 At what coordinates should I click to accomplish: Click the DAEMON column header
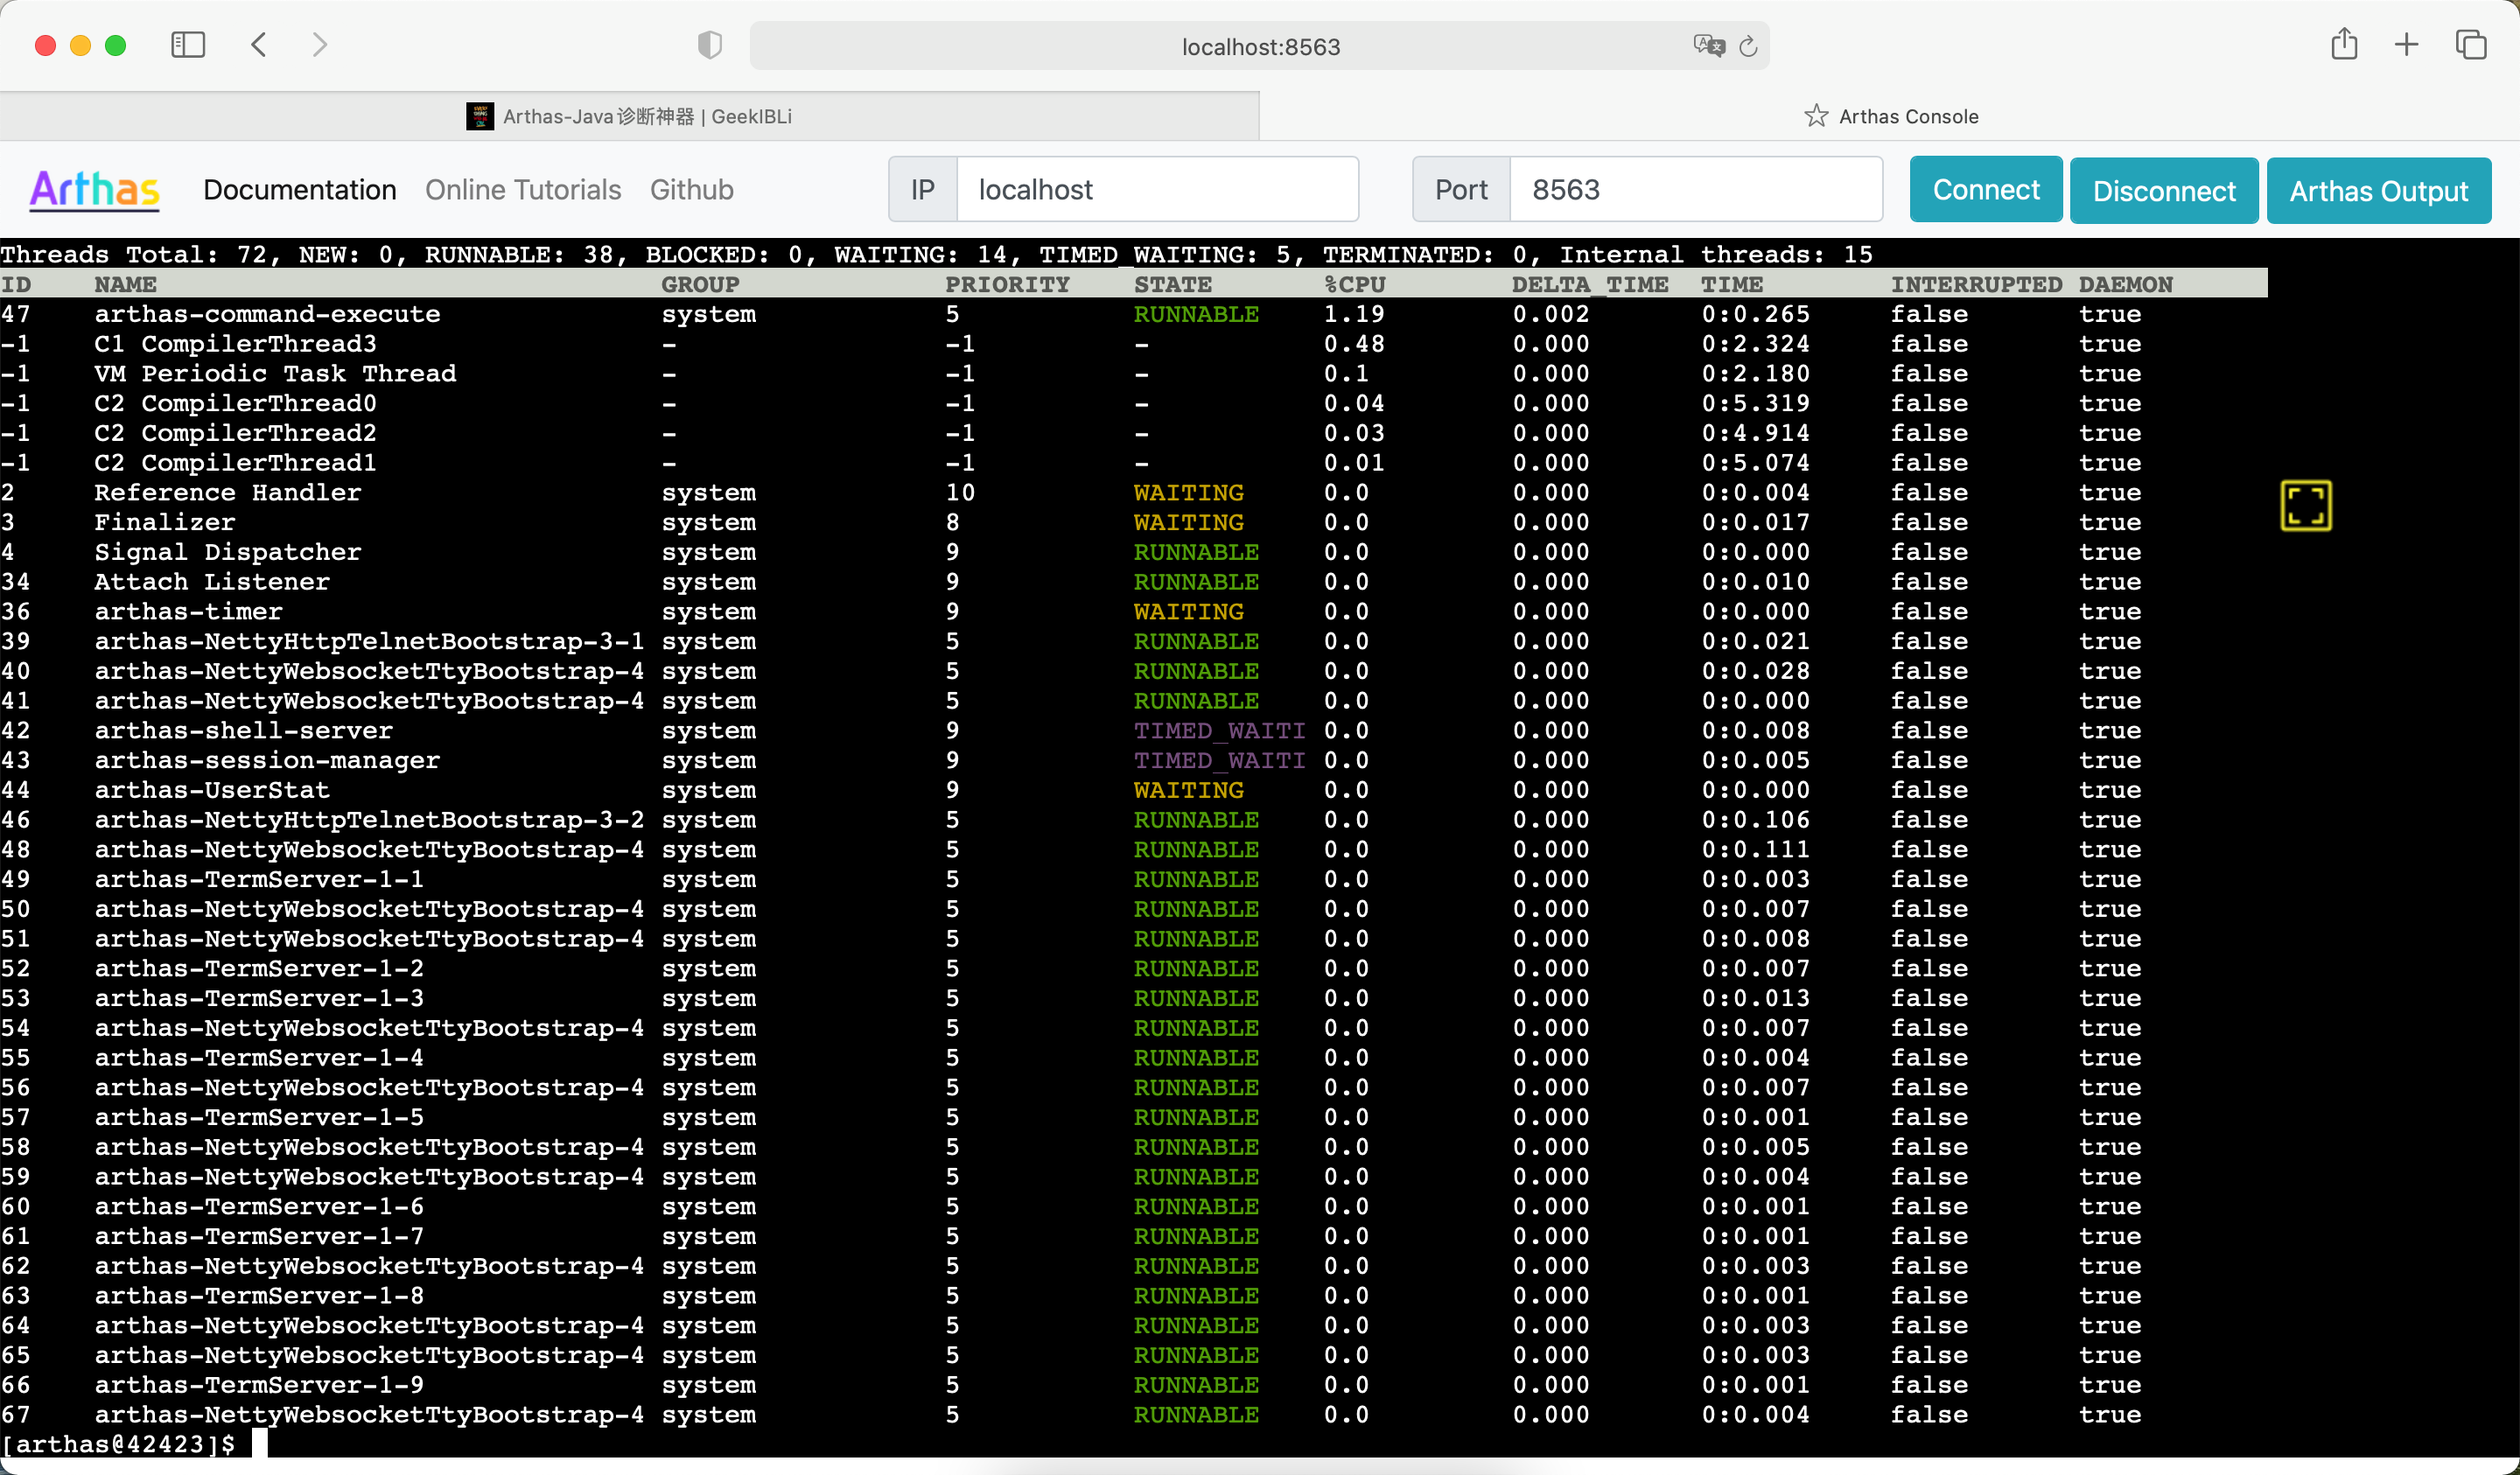pos(2125,284)
